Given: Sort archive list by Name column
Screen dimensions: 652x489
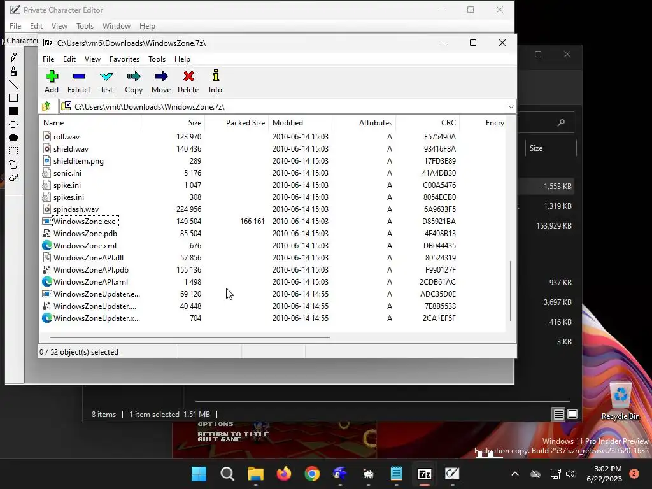Looking at the screenshot, I should click(90, 123).
